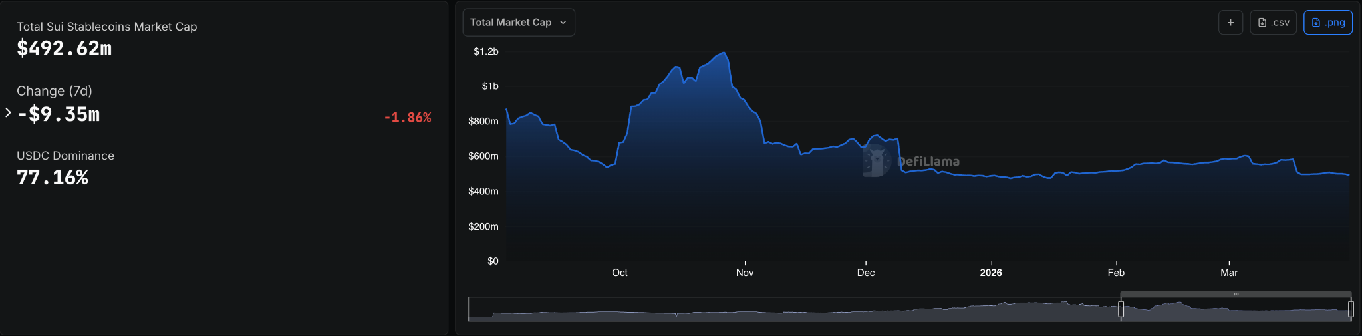Click the Total Sui Stablecoins Market Cap label
Viewport: 1362px width, 336px height.
click(107, 27)
